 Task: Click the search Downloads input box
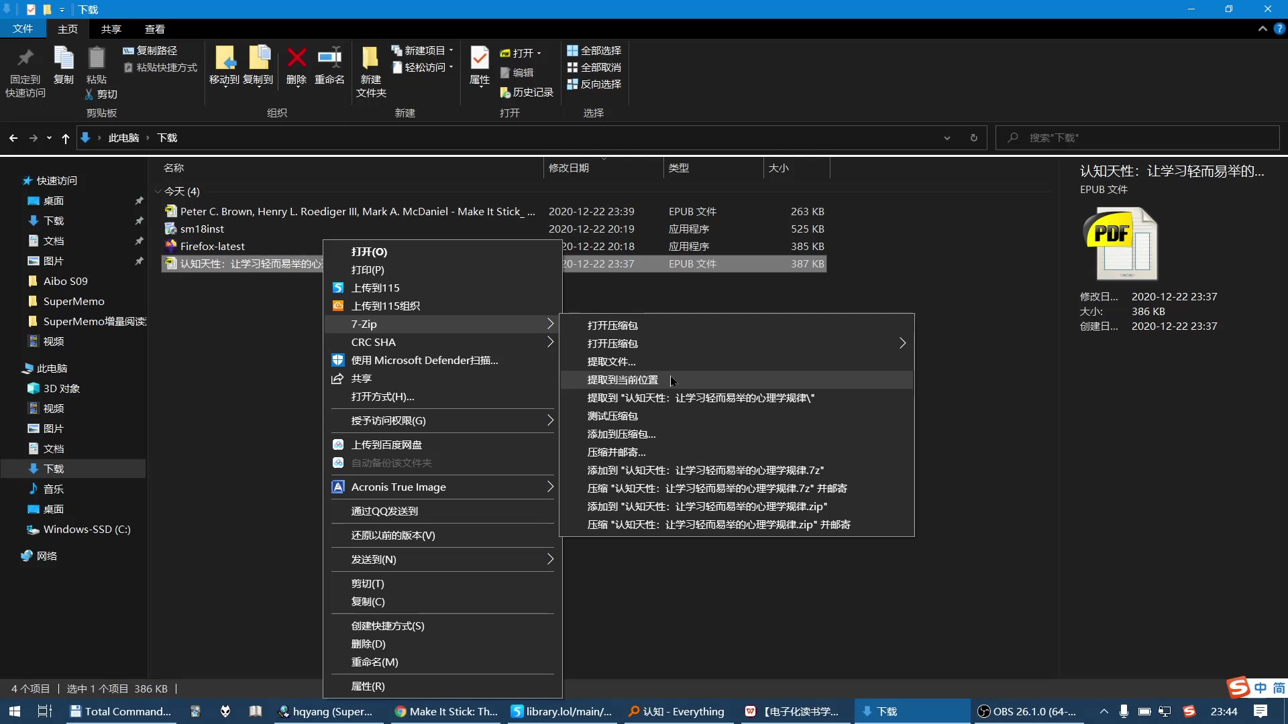pyautogui.click(x=1138, y=138)
